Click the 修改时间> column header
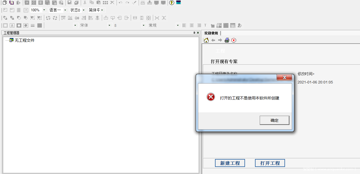The height and width of the screenshot is (174, 360). 306,74
